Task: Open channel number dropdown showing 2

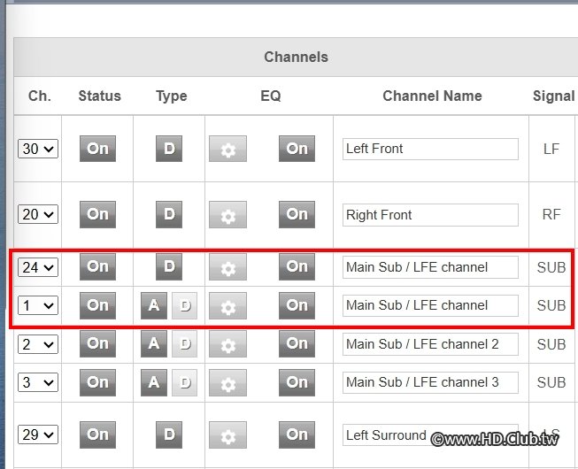Action: click(x=38, y=344)
